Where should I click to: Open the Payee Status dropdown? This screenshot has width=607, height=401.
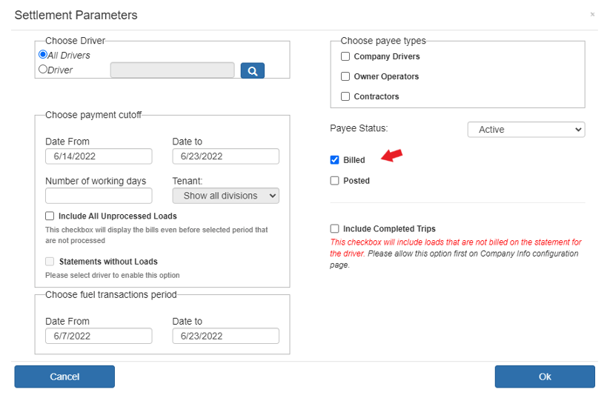pyautogui.click(x=526, y=130)
